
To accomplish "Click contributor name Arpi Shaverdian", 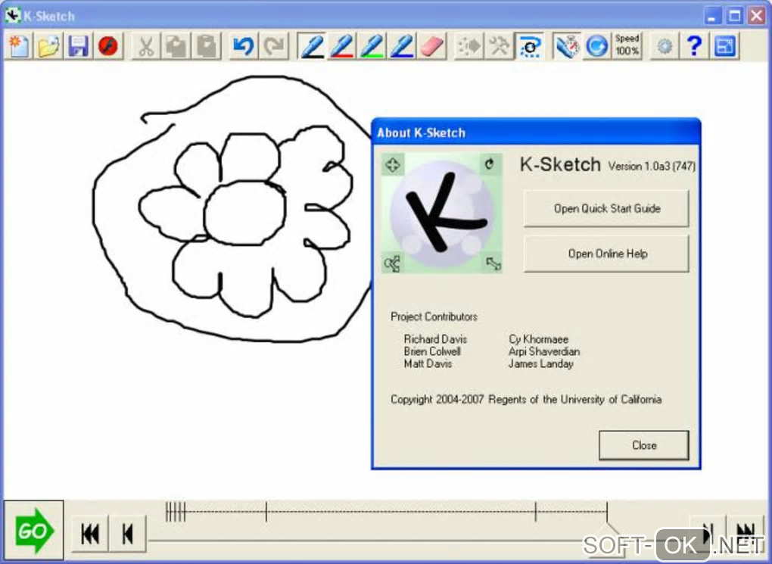I will click(x=544, y=351).
